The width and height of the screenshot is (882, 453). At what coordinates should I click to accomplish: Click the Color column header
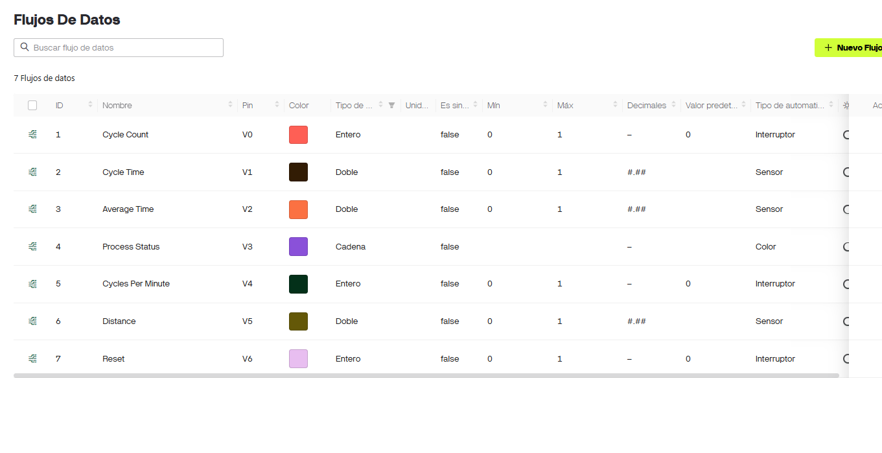299,105
